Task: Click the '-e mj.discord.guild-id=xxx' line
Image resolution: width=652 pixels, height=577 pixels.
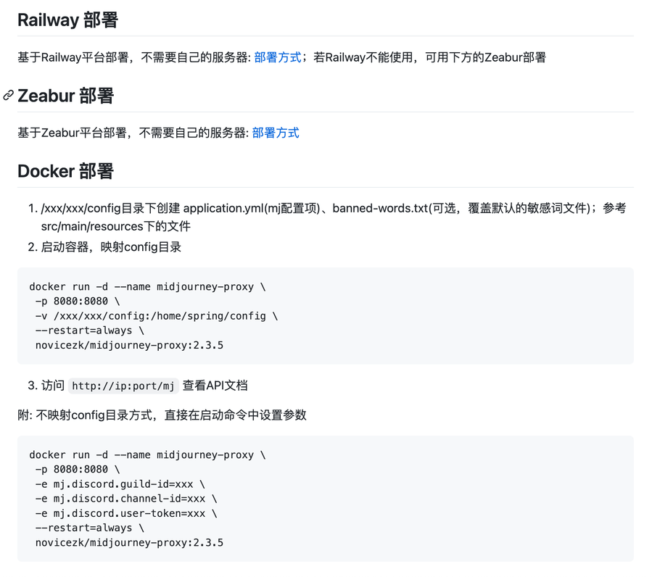Action: pyautogui.click(x=120, y=484)
